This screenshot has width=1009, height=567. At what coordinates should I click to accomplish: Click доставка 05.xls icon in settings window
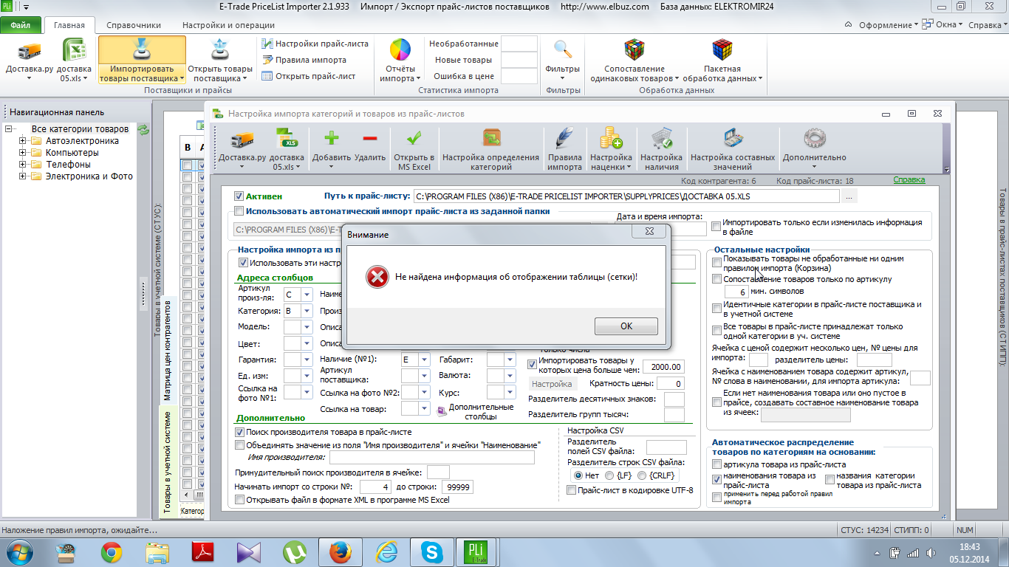tap(287, 139)
